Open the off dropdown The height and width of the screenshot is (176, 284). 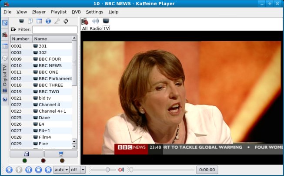coord(77,169)
